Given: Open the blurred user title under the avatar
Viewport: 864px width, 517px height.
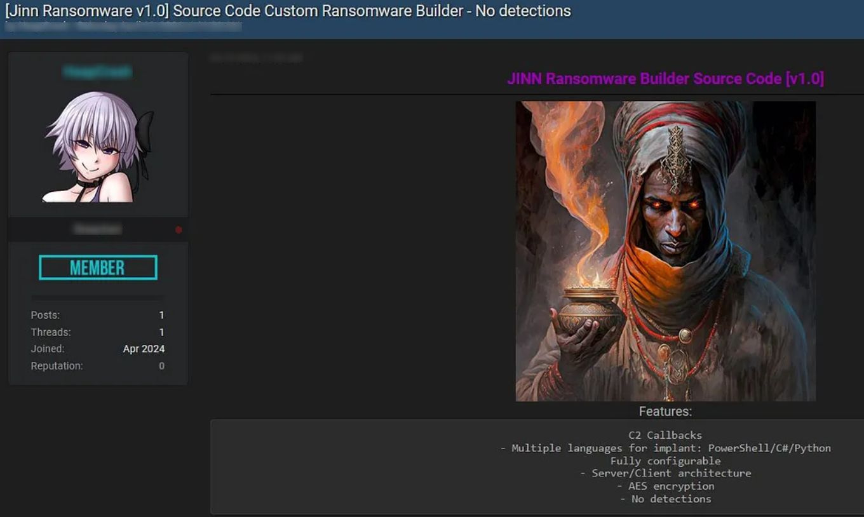Looking at the screenshot, I should point(98,229).
